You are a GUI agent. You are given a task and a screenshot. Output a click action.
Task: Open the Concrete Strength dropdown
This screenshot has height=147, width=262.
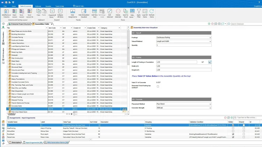184,108
